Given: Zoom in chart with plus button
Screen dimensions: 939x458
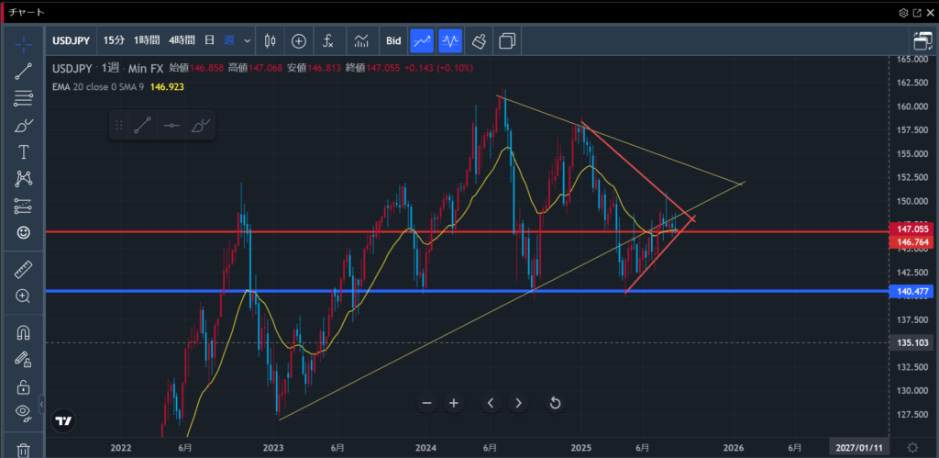Looking at the screenshot, I should click(454, 403).
